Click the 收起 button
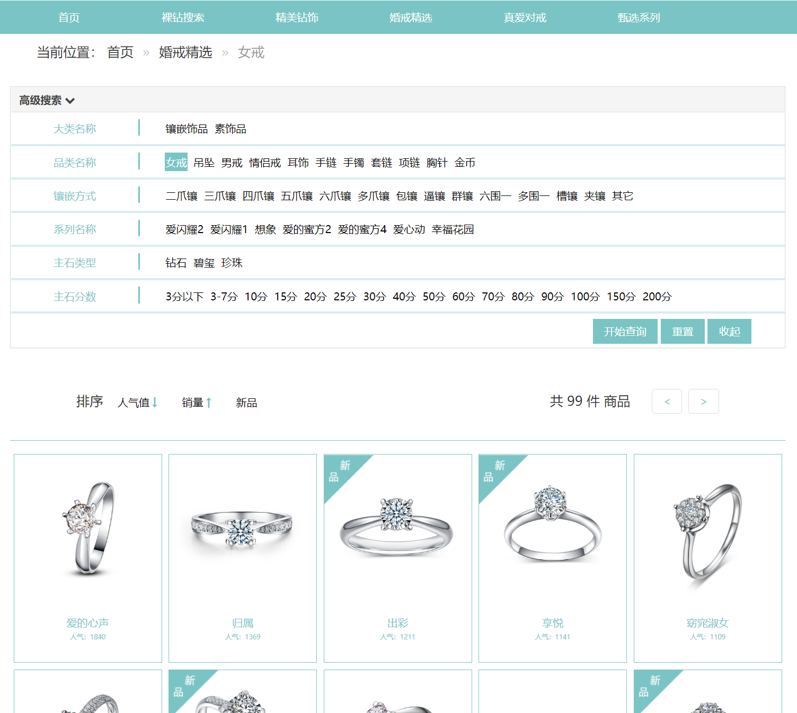This screenshot has height=713, width=797. coord(729,331)
